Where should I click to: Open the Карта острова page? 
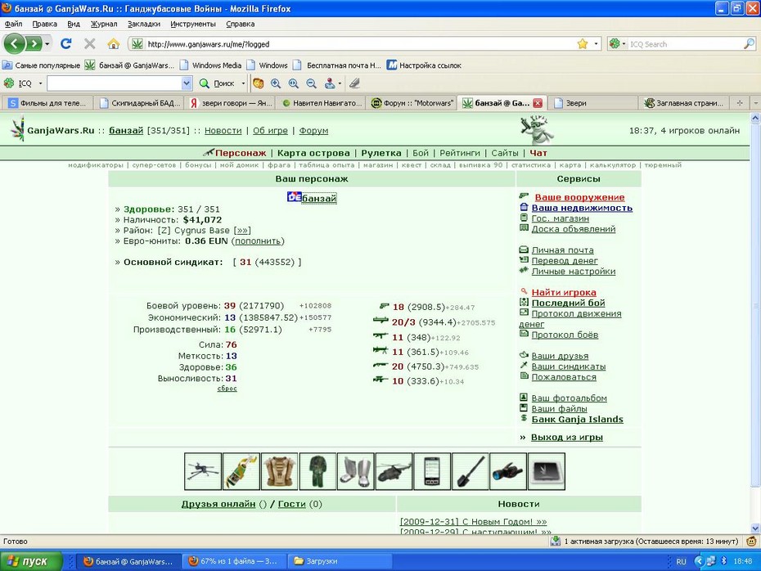pos(313,153)
